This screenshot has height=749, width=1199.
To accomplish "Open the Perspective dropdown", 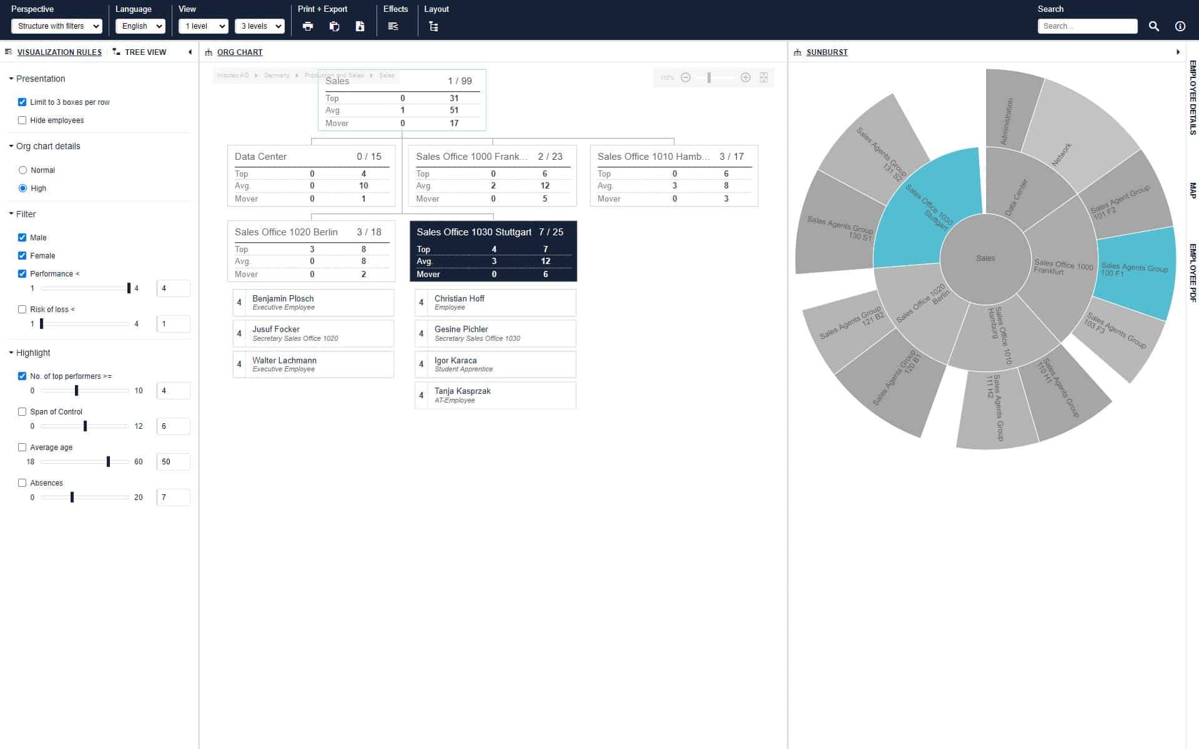I will point(56,26).
